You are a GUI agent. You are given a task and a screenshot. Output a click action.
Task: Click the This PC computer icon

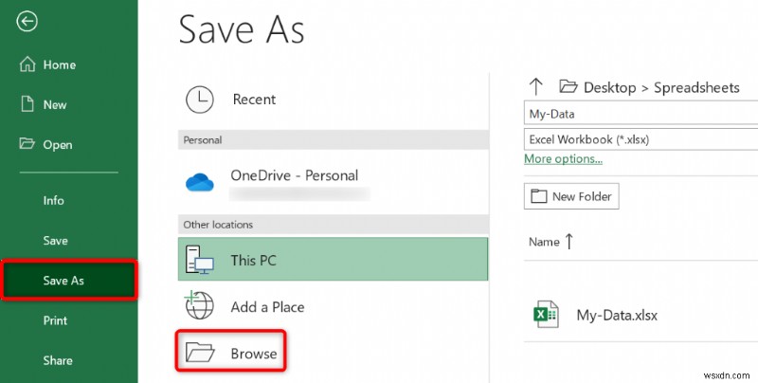tap(199, 260)
